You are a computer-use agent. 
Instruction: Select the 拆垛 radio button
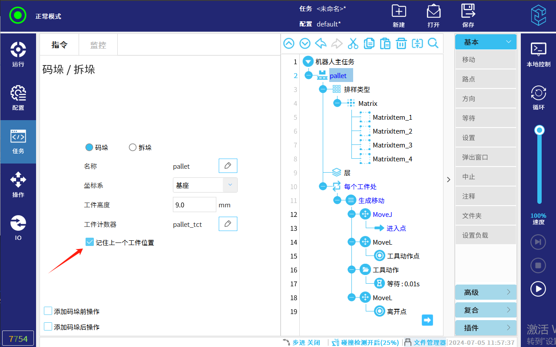coord(133,147)
